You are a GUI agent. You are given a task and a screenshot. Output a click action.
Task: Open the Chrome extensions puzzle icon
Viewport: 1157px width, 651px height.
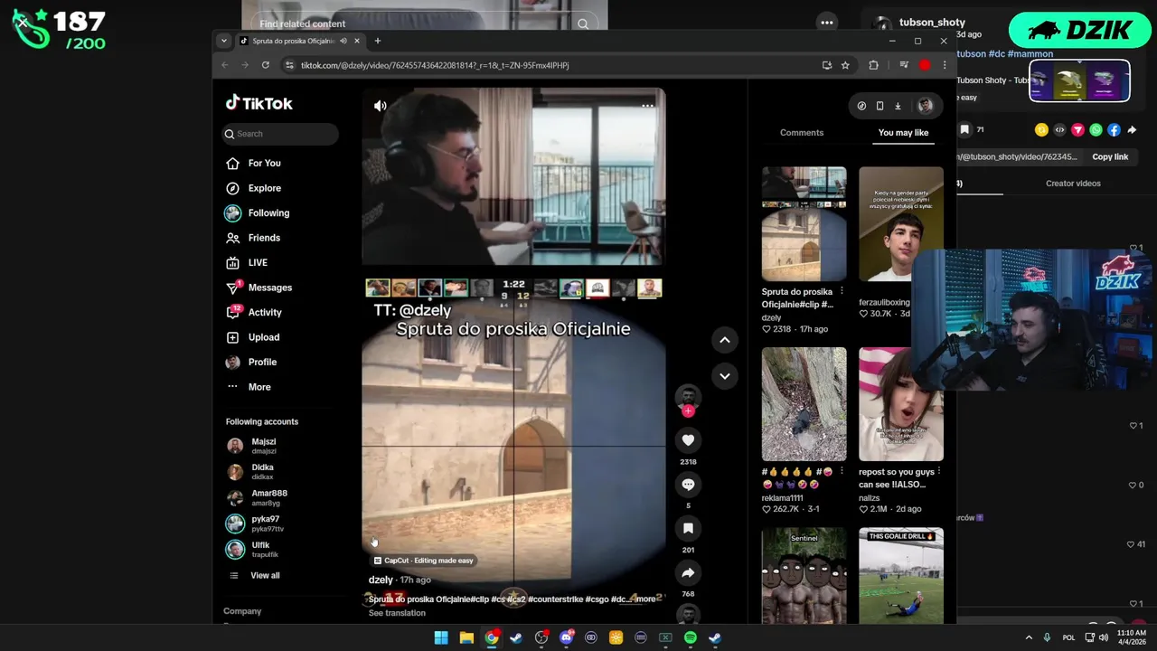[x=873, y=65]
